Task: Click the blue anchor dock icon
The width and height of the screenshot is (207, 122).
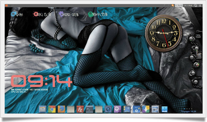Action: pyautogui.click(x=165, y=109)
